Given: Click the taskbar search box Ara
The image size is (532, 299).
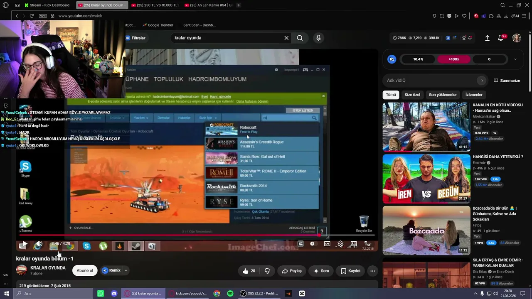Looking at the screenshot, I should click(53, 294).
